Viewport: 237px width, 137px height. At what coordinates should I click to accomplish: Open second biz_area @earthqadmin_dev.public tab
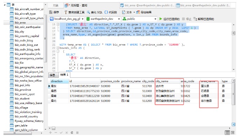tap(203, 6)
